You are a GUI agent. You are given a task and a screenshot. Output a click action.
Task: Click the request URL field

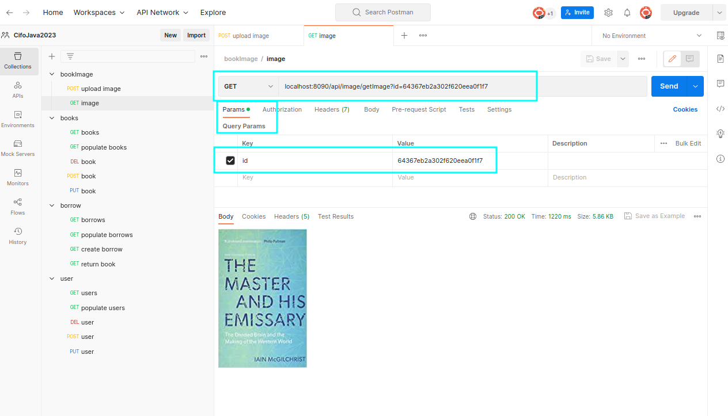coord(462,86)
